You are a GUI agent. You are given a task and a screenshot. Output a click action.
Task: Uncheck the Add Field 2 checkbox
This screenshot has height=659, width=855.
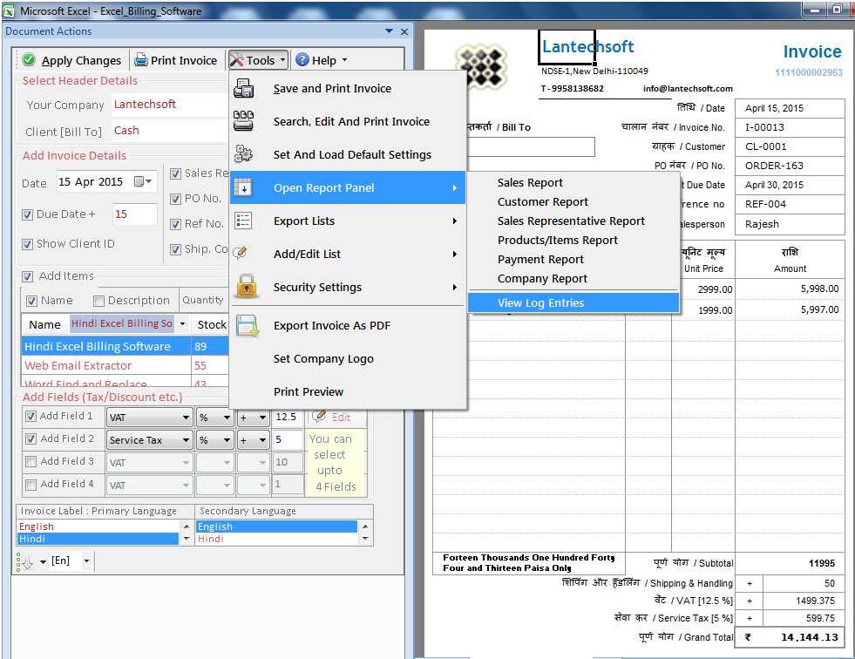pos(31,438)
